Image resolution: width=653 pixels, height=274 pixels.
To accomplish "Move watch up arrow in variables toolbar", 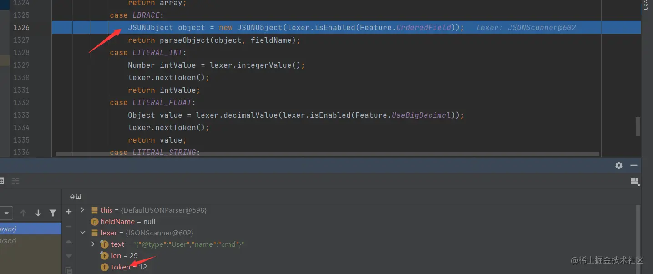I will 69,242.
